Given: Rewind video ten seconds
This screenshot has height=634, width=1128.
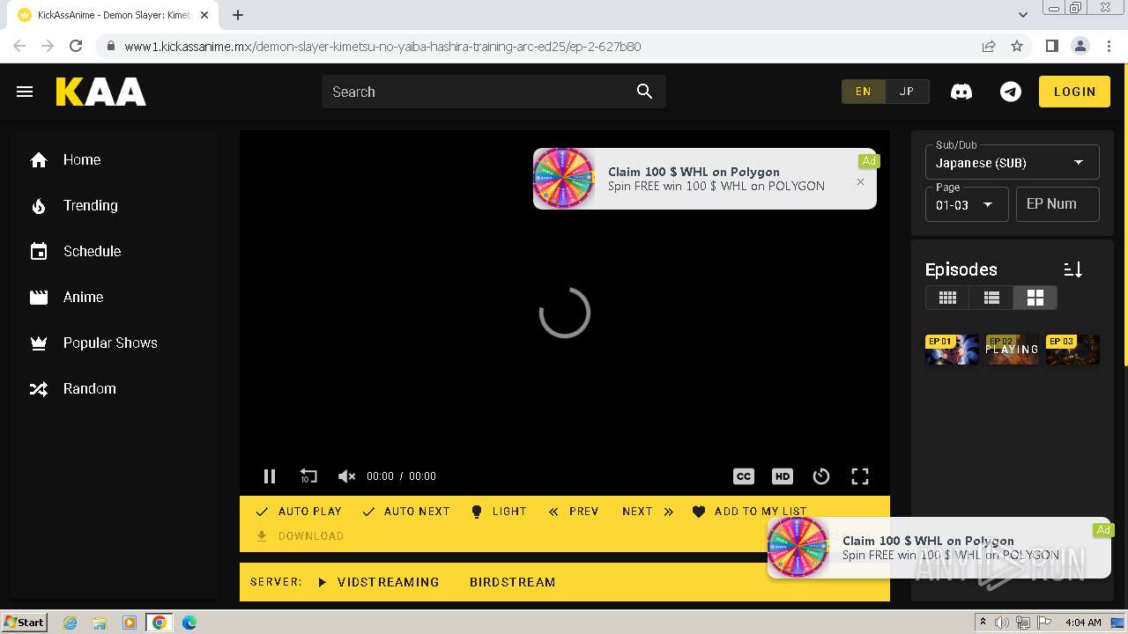Looking at the screenshot, I should [x=308, y=476].
